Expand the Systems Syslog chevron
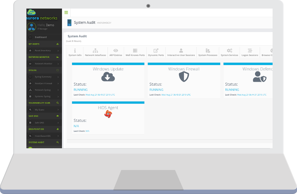The image size is (297, 194). 58,97
